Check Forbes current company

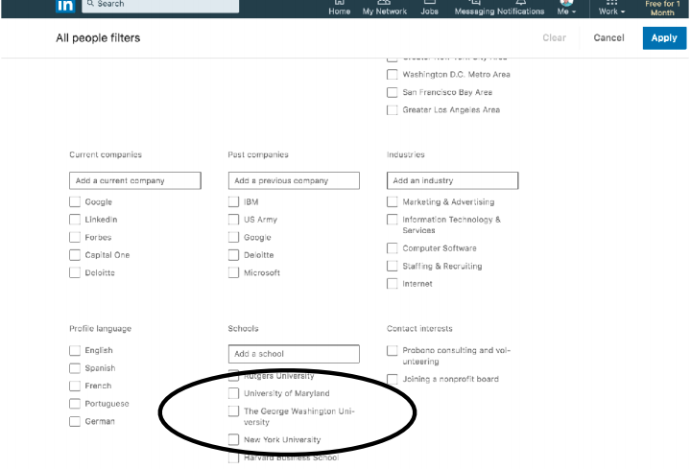[x=75, y=237]
